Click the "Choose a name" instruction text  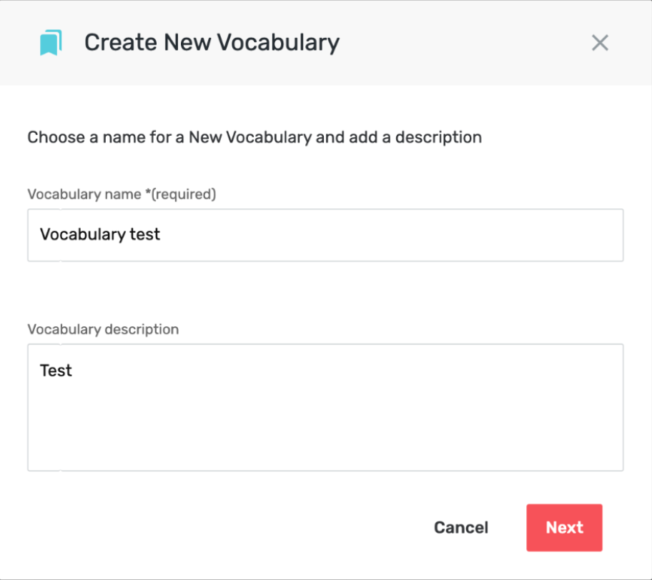point(255,138)
